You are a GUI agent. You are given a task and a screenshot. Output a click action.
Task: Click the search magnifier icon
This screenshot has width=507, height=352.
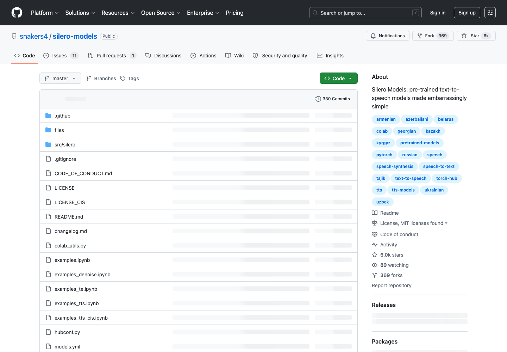tap(315, 13)
